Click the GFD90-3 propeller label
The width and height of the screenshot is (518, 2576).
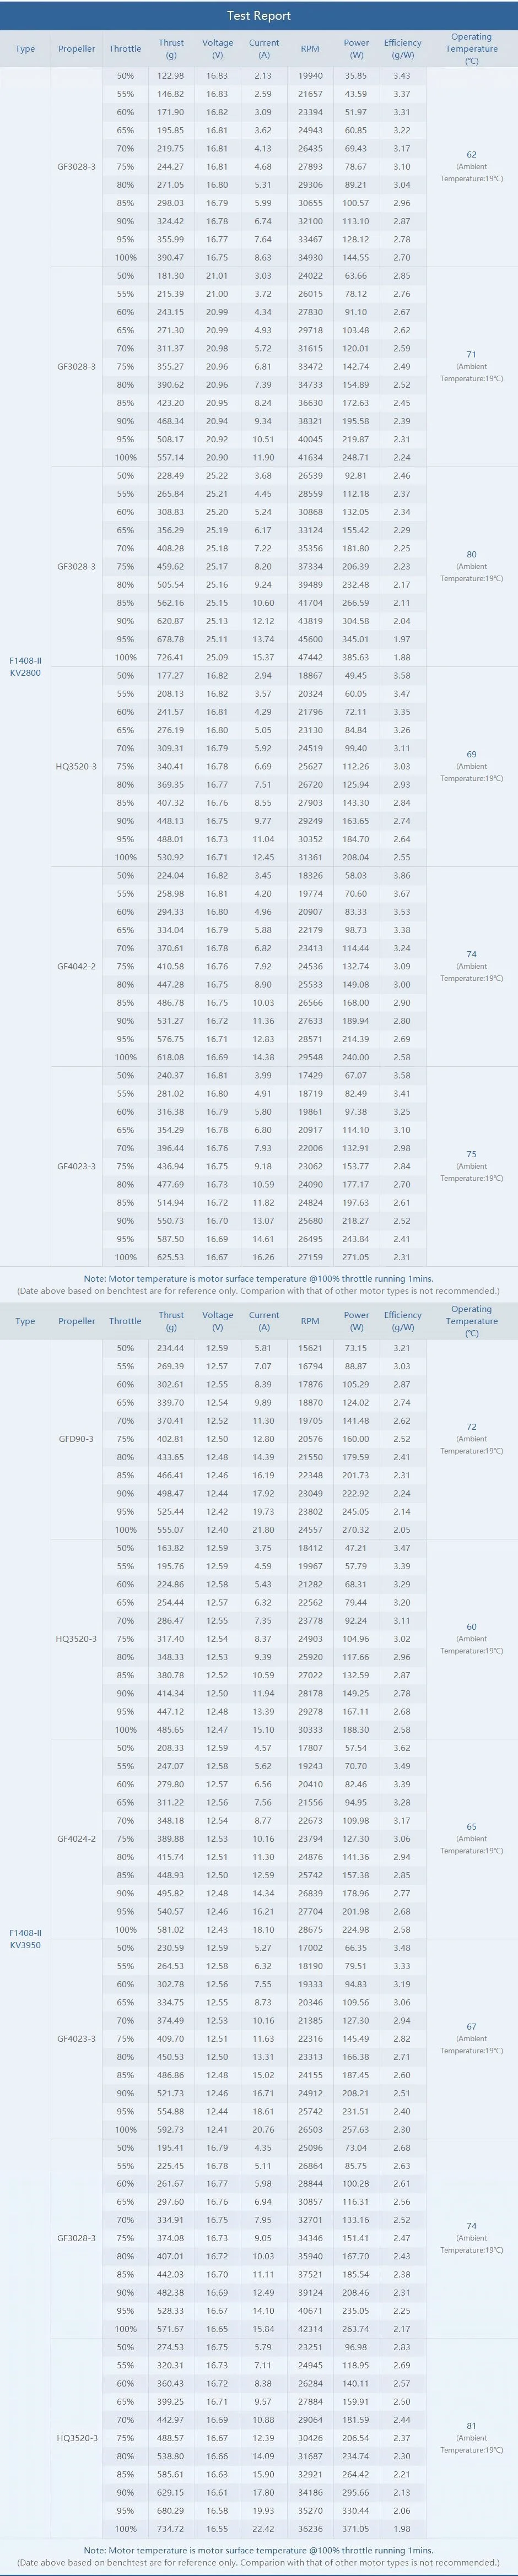point(76,1438)
